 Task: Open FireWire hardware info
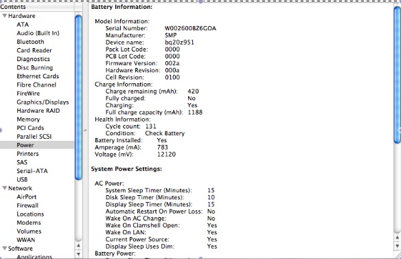(x=28, y=93)
